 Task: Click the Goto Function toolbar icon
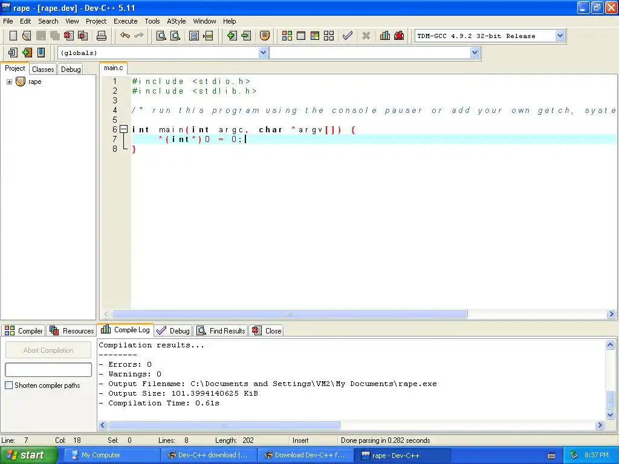pyautogui.click(x=194, y=36)
